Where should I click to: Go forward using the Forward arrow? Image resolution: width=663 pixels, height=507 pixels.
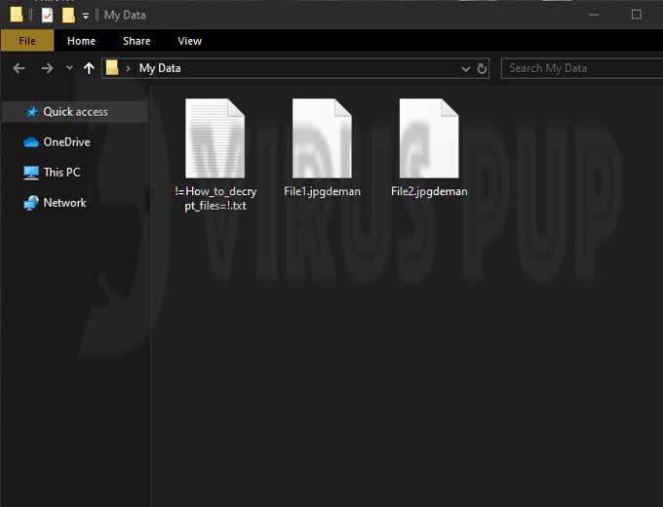click(47, 68)
